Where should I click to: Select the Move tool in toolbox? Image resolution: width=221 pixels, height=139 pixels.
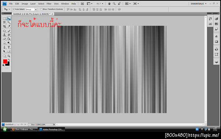(x=9, y=19)
